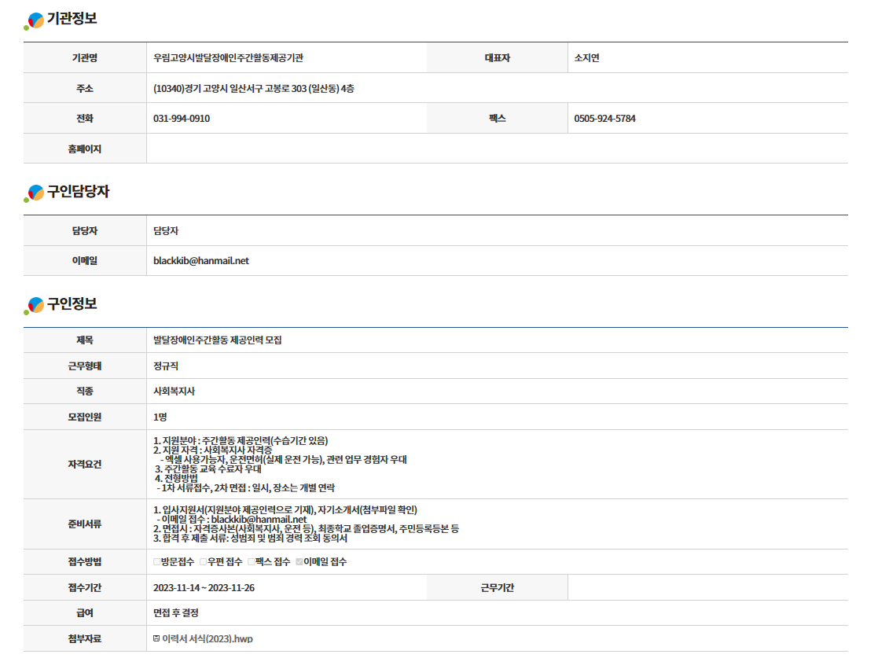The image size is (878, 658).
Task: Enable the 팩스 접수 checkbox
Action: [252, 562]
